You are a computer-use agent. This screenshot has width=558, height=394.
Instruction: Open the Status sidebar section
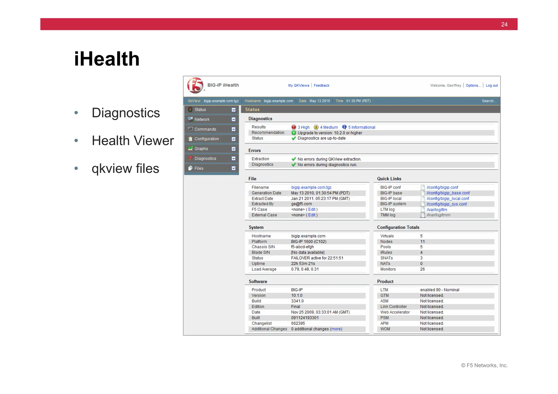click(211, 109)
